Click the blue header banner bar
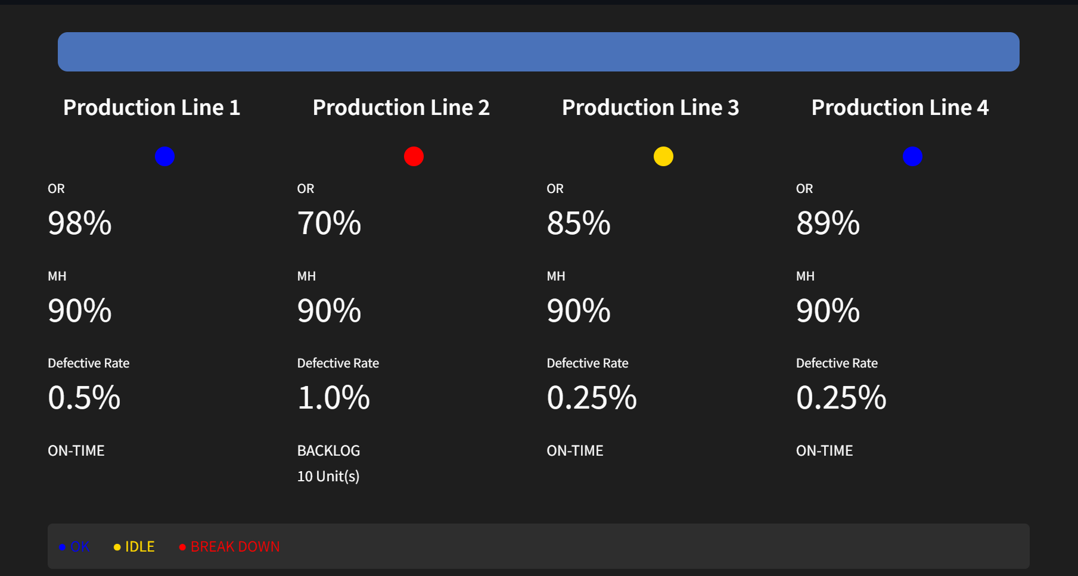Image resolution: width=1078 pixels, height=576 pixels. tap(538, 52)
